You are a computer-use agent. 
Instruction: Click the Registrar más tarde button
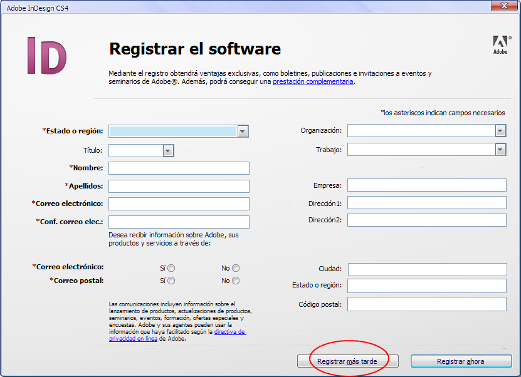347,361
